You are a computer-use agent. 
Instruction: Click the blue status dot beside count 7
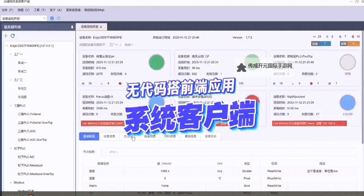[x=340, y=37]
